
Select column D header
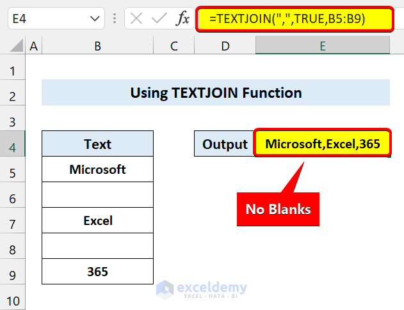click(x=225, y=46)
